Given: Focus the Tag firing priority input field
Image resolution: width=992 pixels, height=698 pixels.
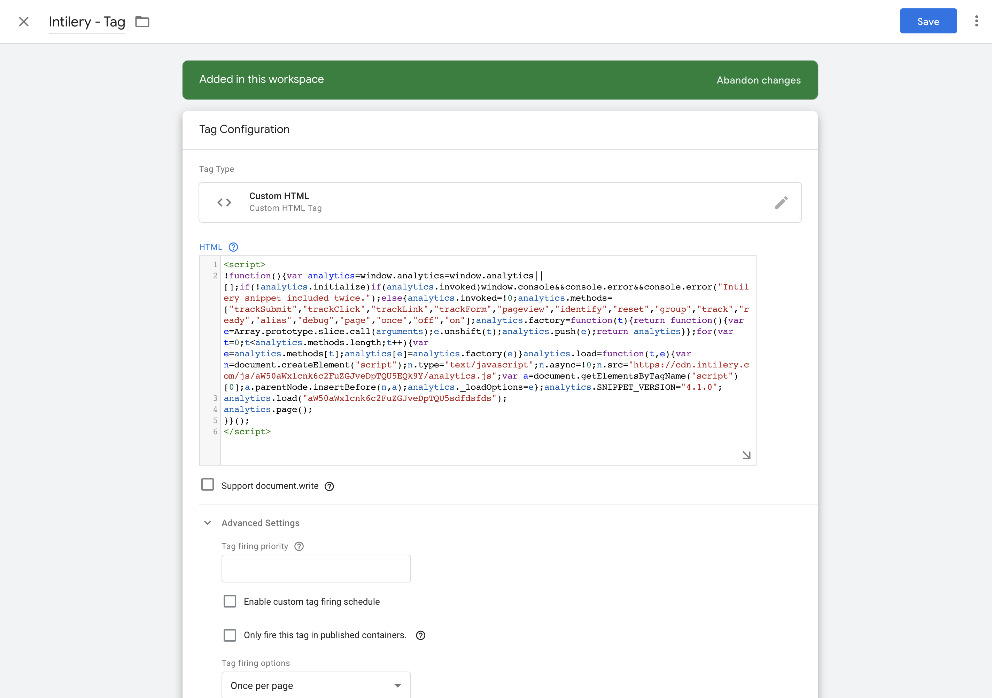Looking at the screenshot, I should pos(316,569).
